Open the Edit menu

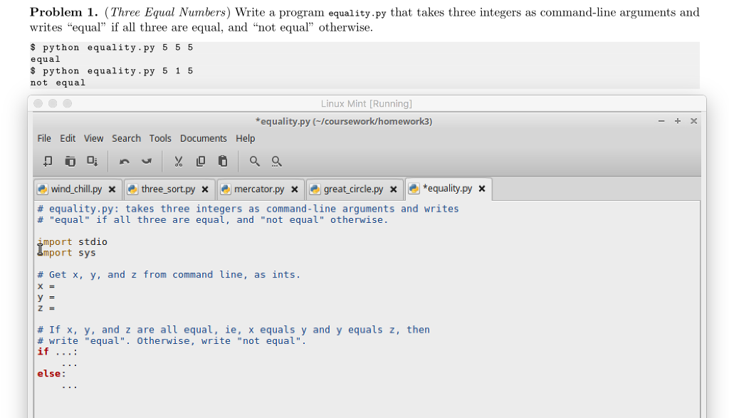click(x=68, y=138)
